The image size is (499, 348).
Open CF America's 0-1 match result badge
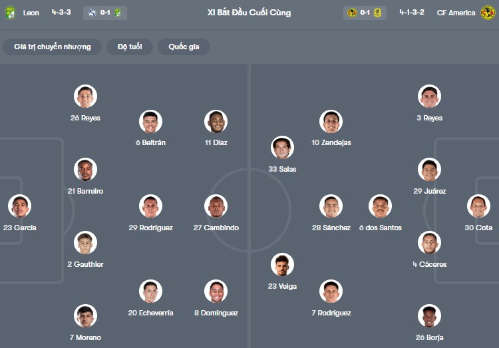click(365, 13)
